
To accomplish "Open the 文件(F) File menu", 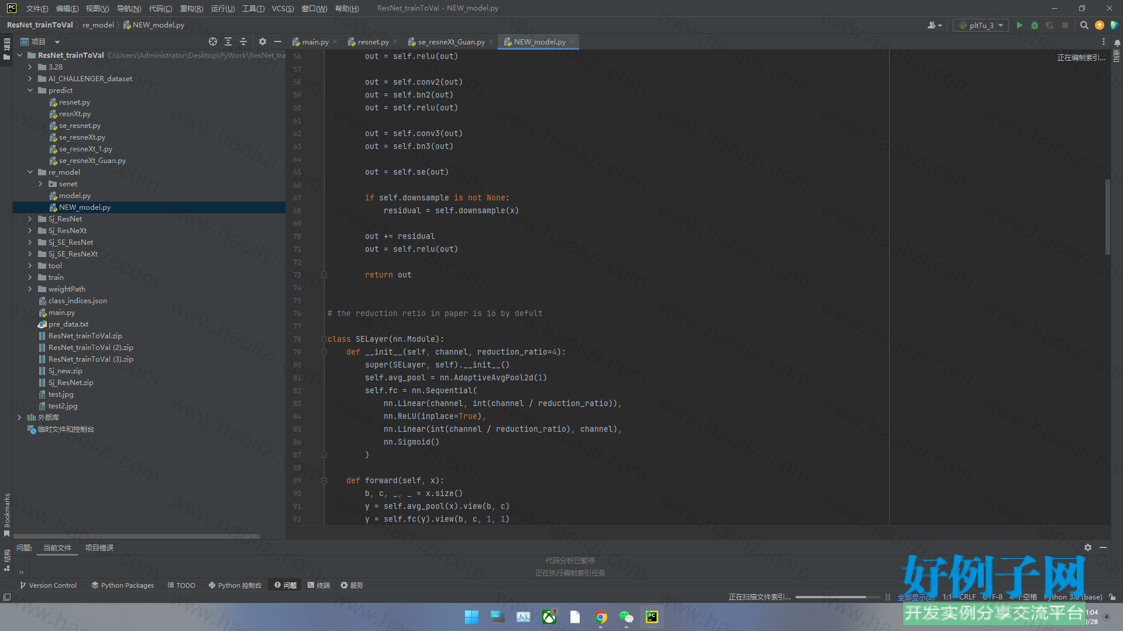I will click(37, 8).
